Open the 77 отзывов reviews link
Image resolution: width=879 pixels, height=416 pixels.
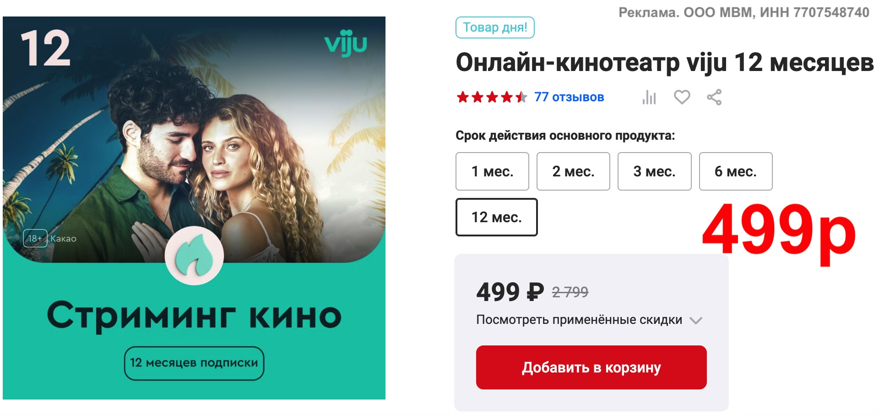click(x=569, y=97)
